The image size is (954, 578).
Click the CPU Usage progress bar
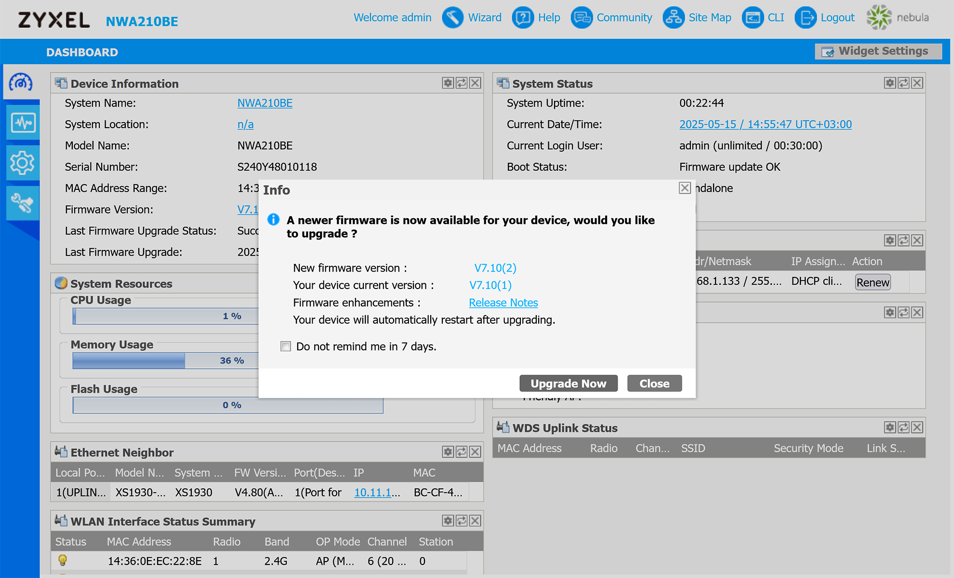coord(165,316)
